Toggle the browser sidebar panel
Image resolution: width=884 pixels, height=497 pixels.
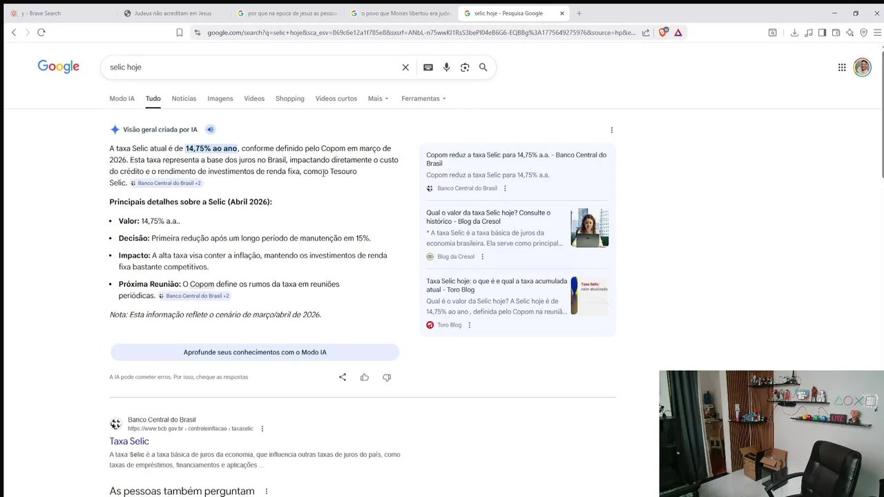click(822, 32)
